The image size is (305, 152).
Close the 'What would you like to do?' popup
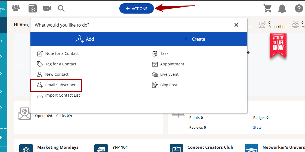click(x=236, y=25)
